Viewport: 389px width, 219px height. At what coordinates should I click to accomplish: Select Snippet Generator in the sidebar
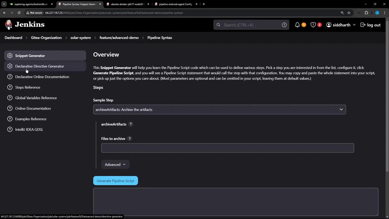tap(45, 56)
